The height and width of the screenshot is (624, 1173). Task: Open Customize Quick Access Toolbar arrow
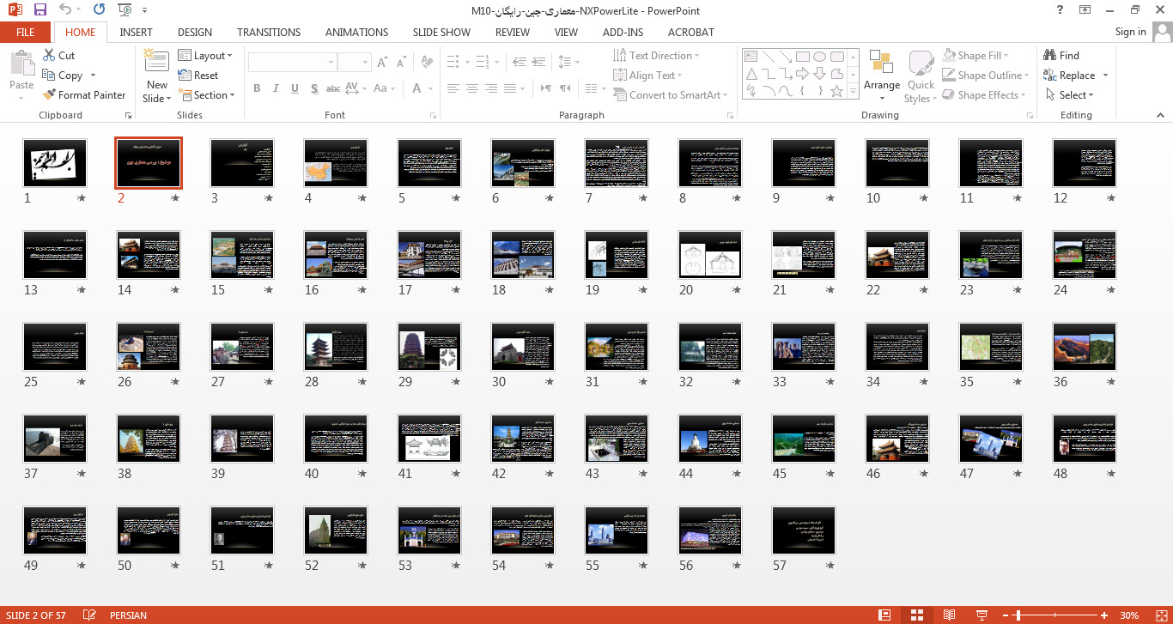click(x=144, y=10)
